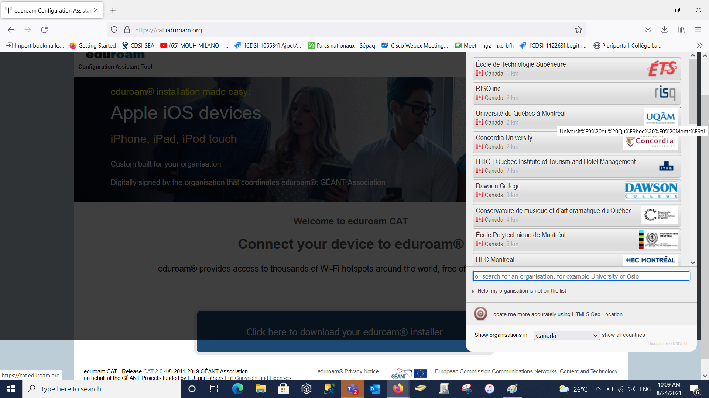The image size is (709, 398).
Task: Open the Meet ngz-rnxc-bfh bookmark
Action: coord(484,45)
